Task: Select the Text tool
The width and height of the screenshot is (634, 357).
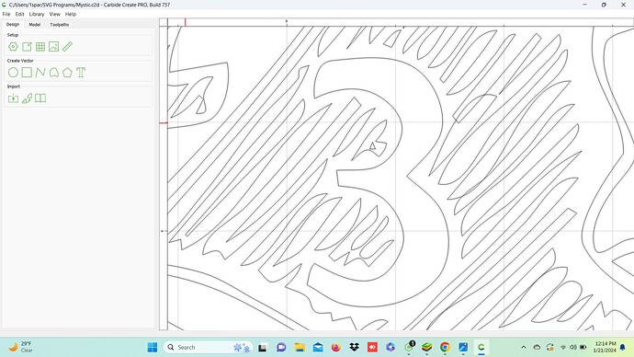Action: pyautogui.click(x=81, y=73)
